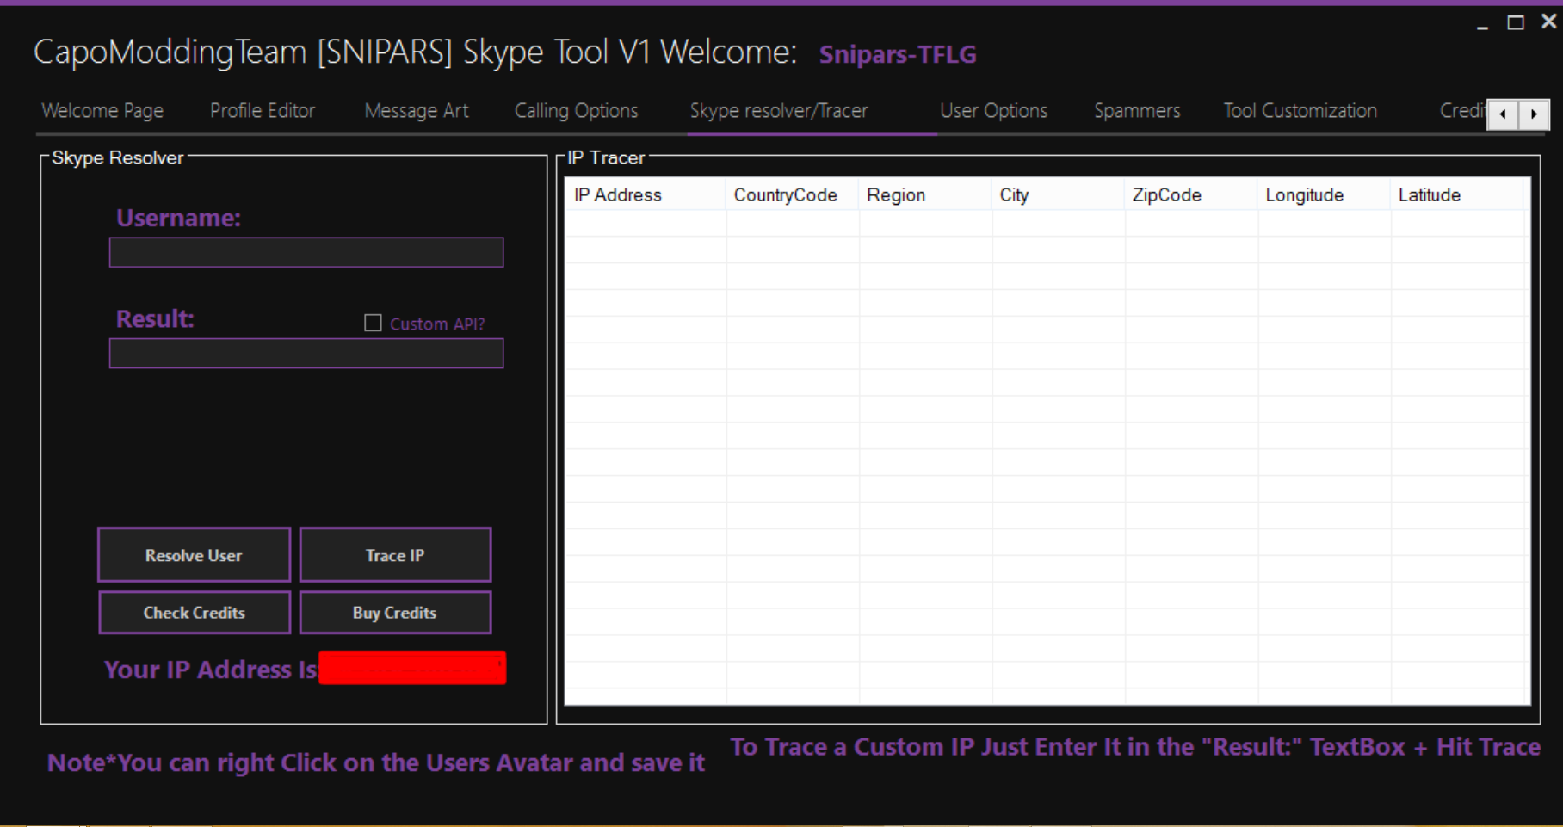
Task: Maximize the Skype Tool window
Action: pos(1516,22)
